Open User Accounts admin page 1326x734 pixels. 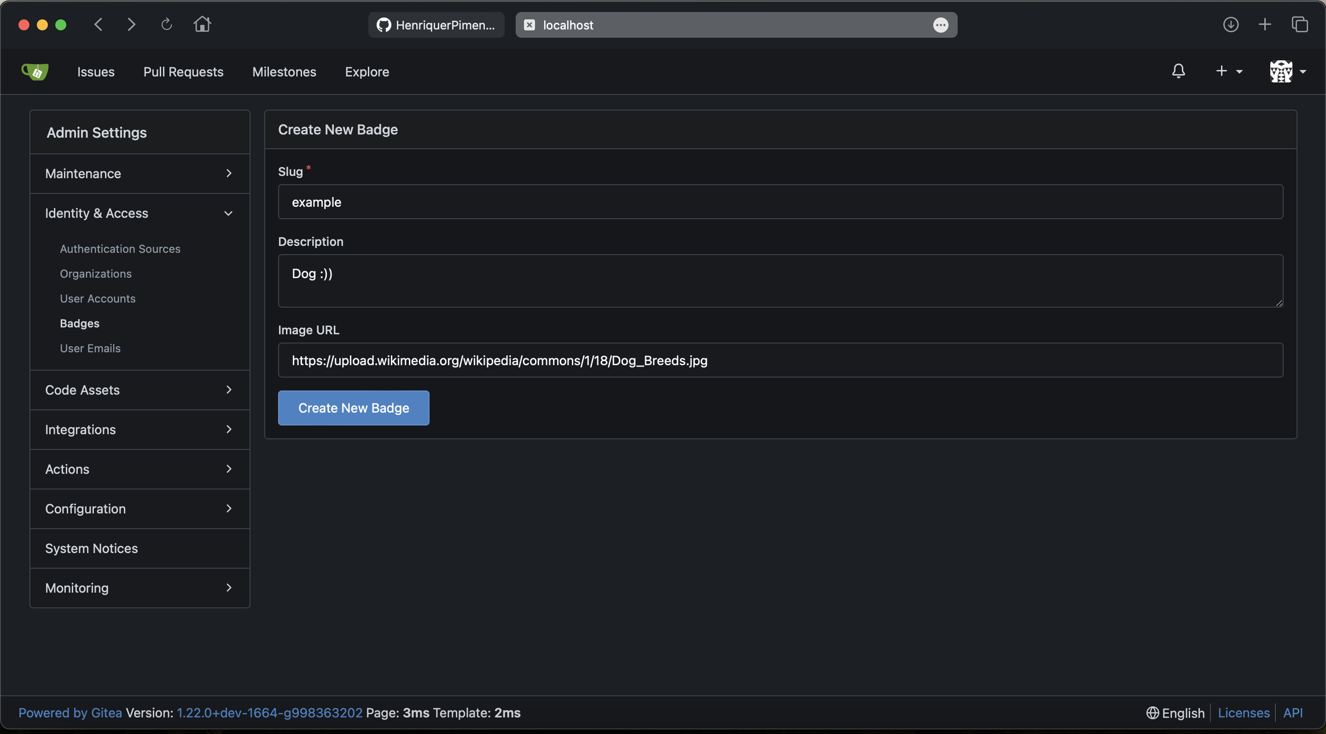[98, 298]
